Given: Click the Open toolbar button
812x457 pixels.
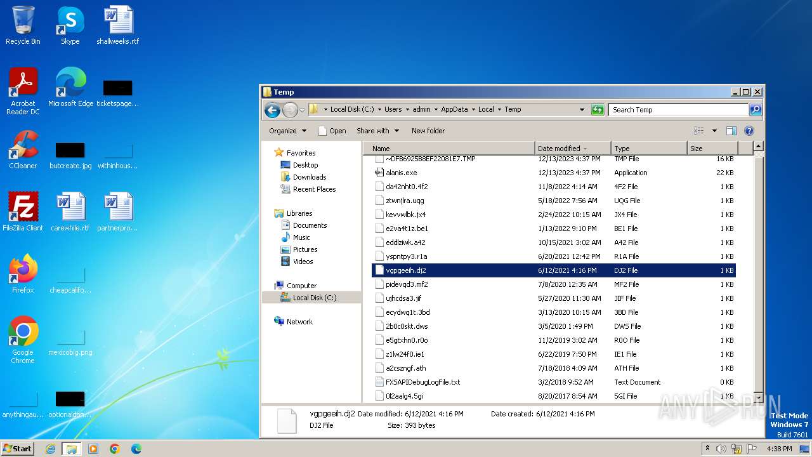Looking at the screenshot, I should 332,131.
